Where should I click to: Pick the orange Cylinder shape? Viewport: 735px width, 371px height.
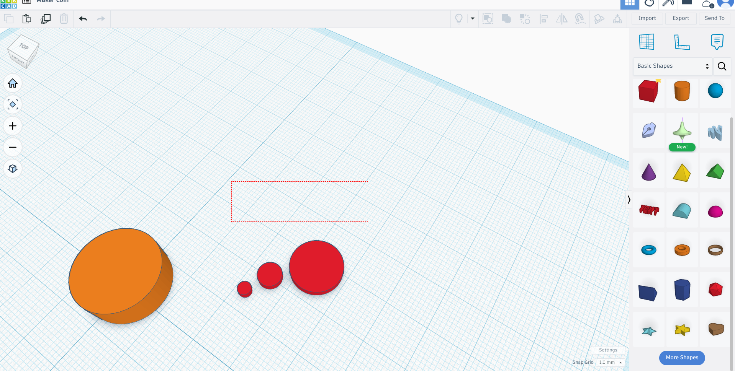tap(682, 91)
